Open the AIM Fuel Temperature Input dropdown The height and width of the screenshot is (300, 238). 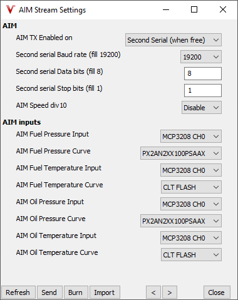pos(191,170)
